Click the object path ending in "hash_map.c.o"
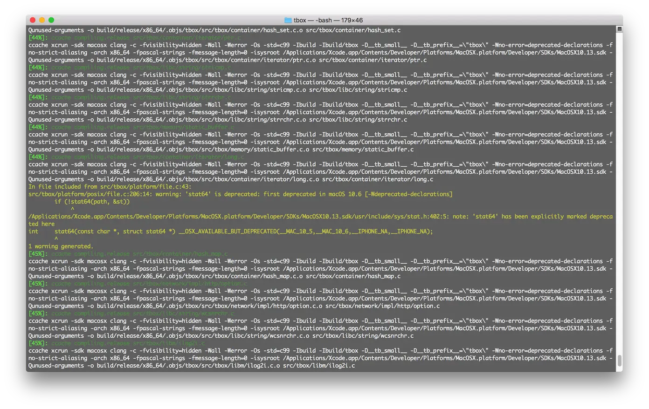Viewport: 649px width, 409px height. 200,276
